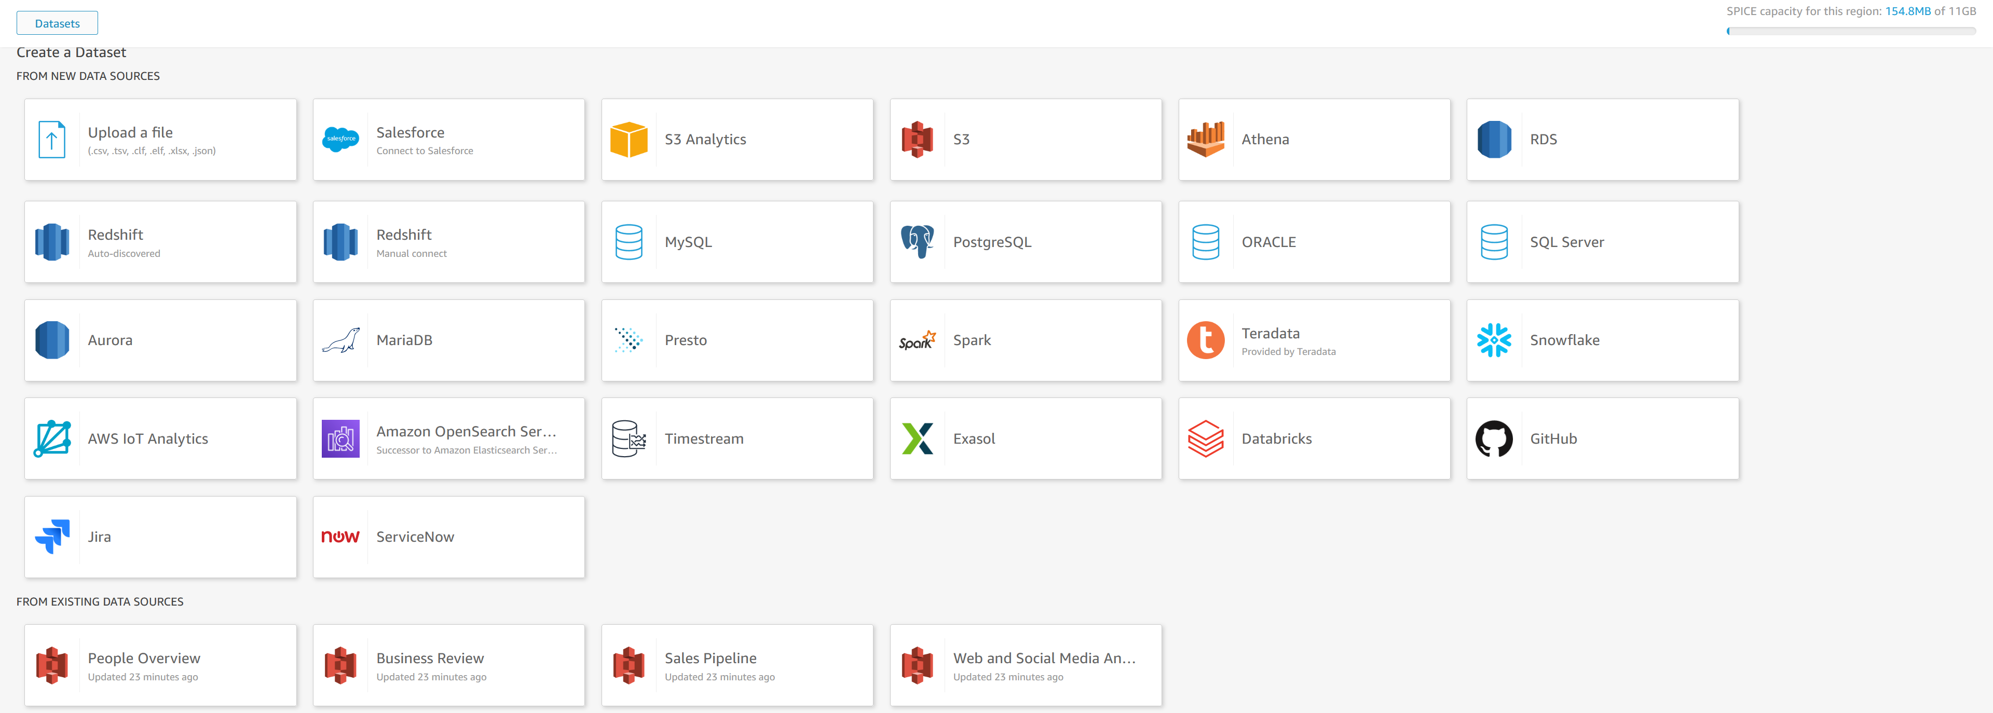Viewport: 1993px width, 713px height.
Task: Click the 'MariaDB' label
Action: [404, 340]
